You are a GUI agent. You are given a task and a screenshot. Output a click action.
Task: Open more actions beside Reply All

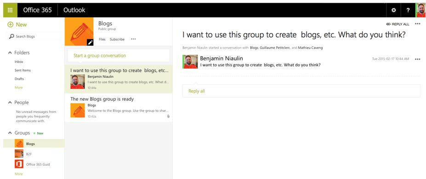pyautogui.click(x=418, y=24)
